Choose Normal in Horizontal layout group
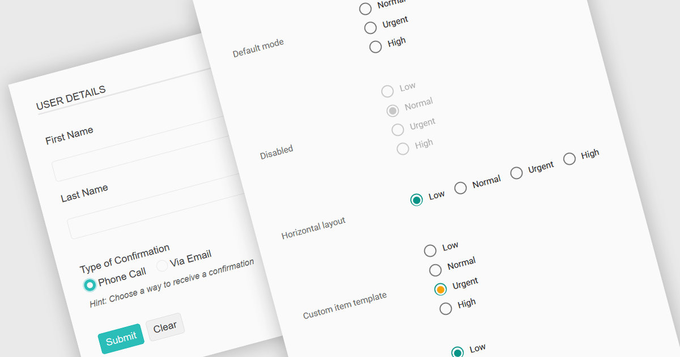The height and width of the screenshot is (357, 680). (461, 188)
